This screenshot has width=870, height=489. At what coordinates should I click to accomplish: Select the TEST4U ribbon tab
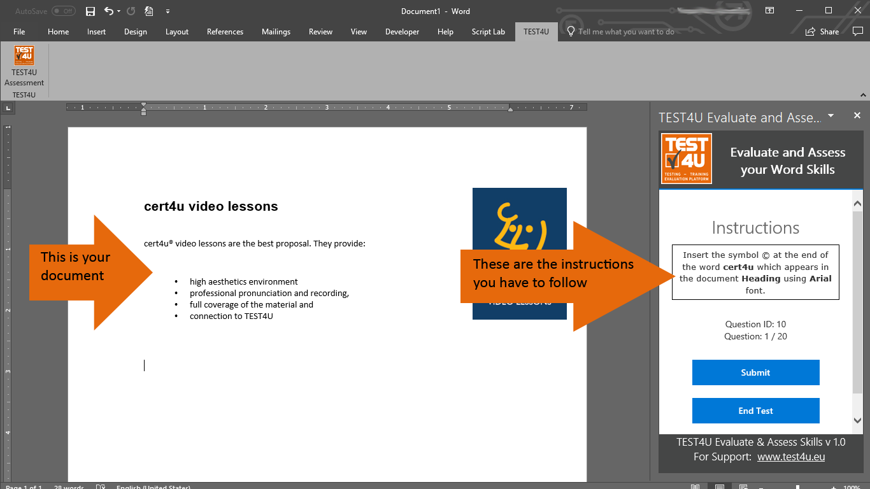[x=536, y=32]
